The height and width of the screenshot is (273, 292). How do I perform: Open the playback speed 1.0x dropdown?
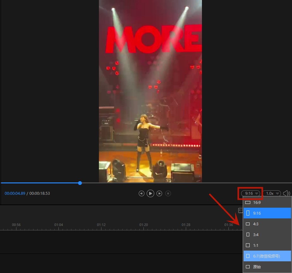[272, 193]
